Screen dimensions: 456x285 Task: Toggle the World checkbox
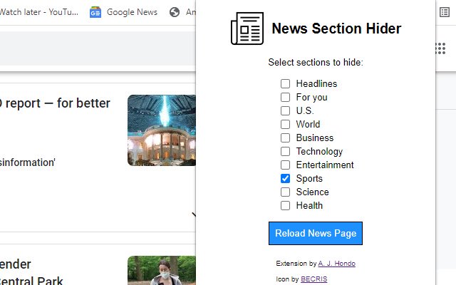(285, 124)
